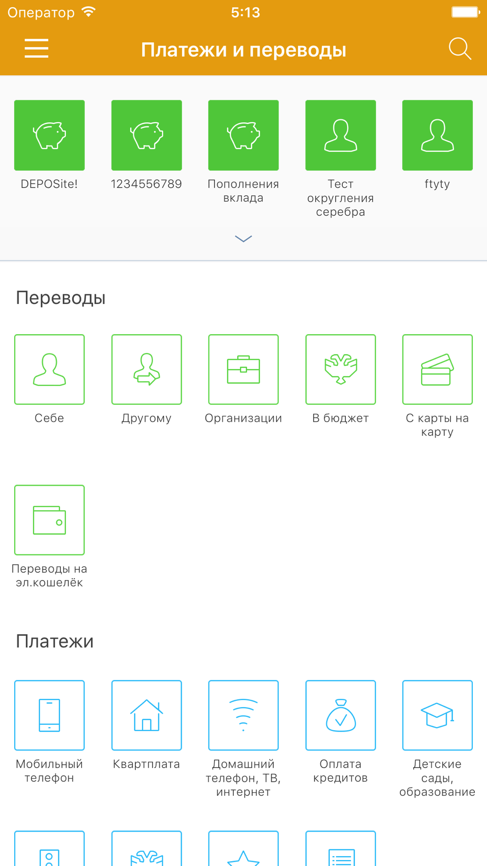Open Оплата кредитов money bag icon

[x=340, y=715]
